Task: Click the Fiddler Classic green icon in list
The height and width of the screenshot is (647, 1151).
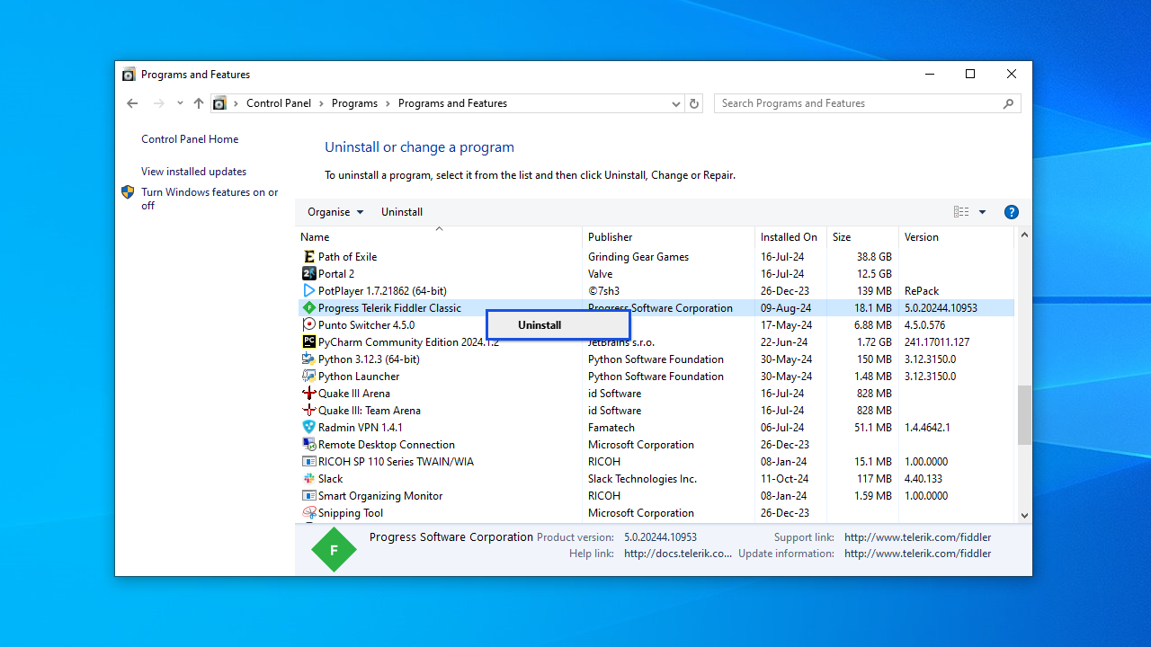Action: pyautogui.click(x=309, y=308)
